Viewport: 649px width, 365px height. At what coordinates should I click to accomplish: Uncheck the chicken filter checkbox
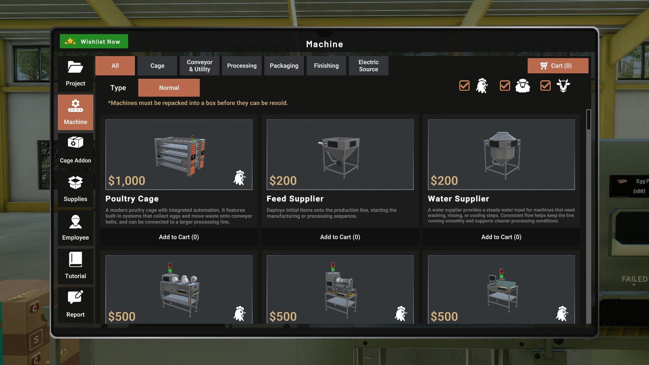pos(464,86)
